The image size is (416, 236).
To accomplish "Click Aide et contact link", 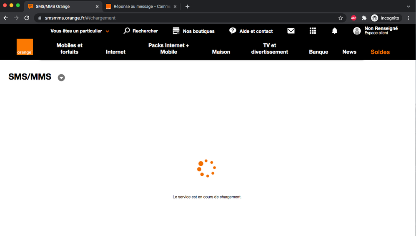I will click(256, 31).
